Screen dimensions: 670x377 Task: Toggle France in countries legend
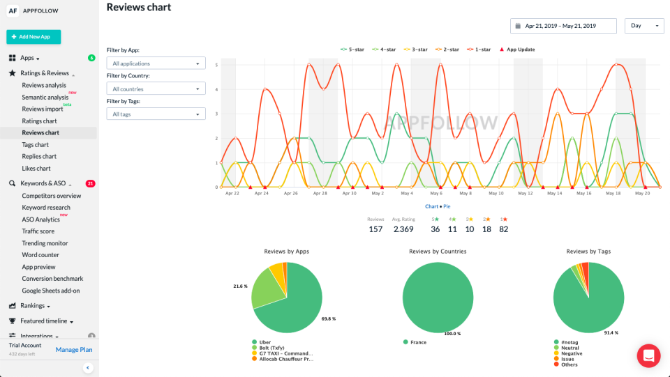pyautogui.click(x=415, y=342)
